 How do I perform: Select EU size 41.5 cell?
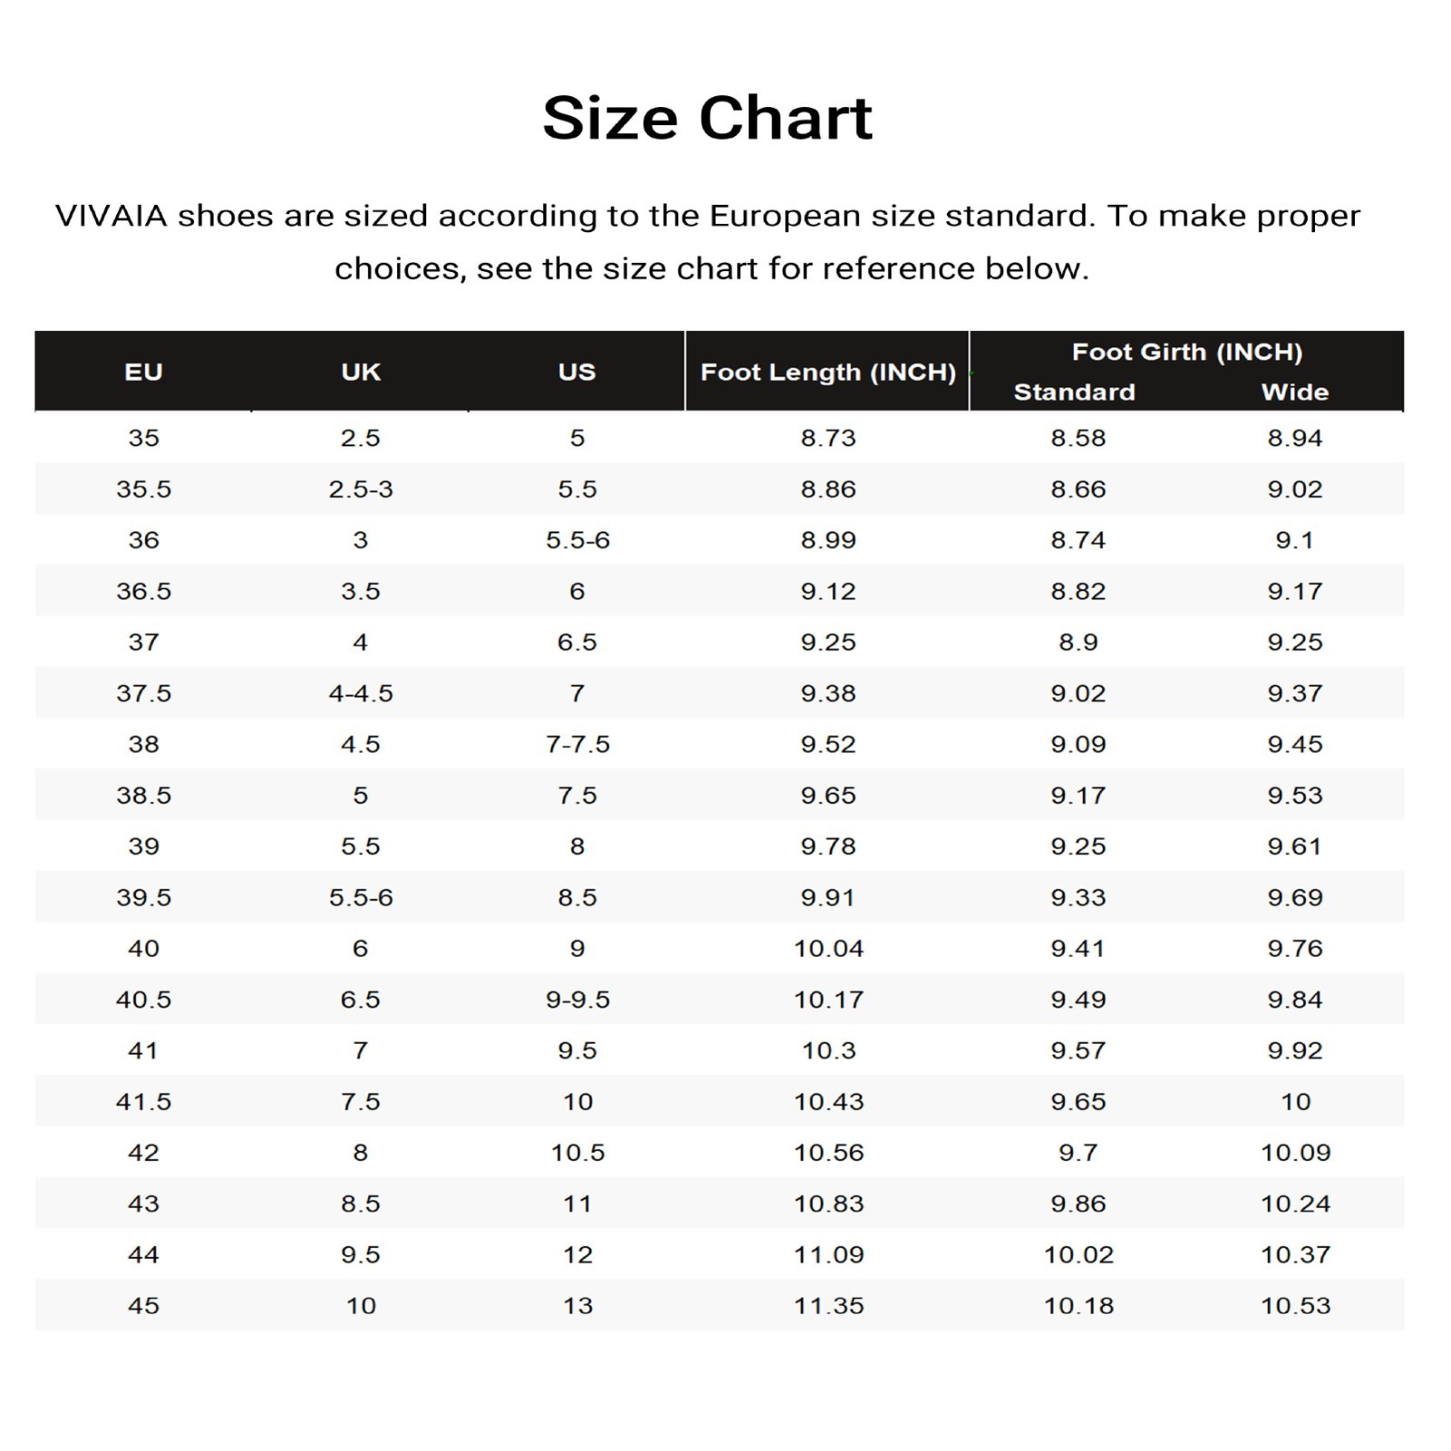(143, 1102)
